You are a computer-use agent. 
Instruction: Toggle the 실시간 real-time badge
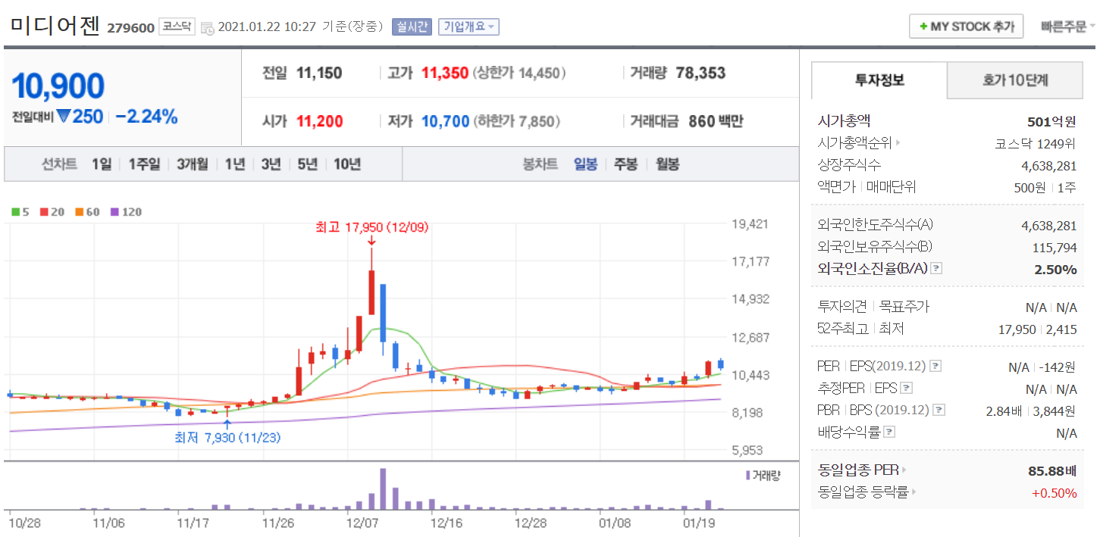tap(412, 27)
